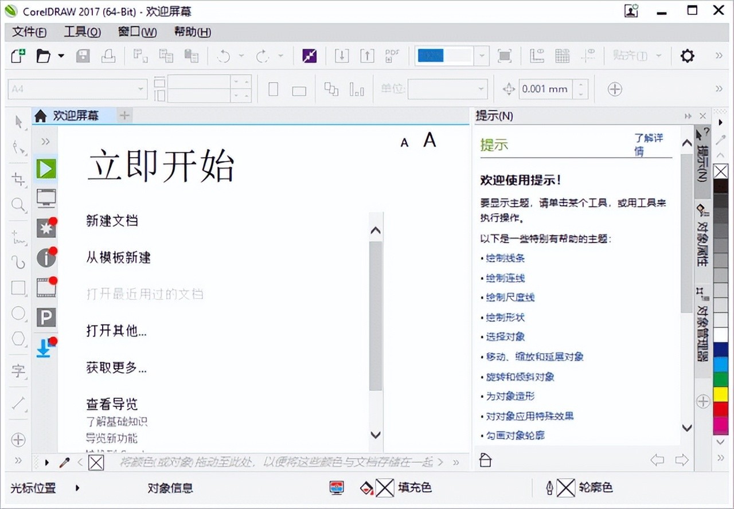Click the green Get Started play icon
The height and width of the screenshot is (509, 734).
tap(46, 168)
